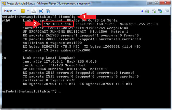Click Base address:0x2000 text
This screenshot has height=110, width=172.
click(x=70, y=50)
